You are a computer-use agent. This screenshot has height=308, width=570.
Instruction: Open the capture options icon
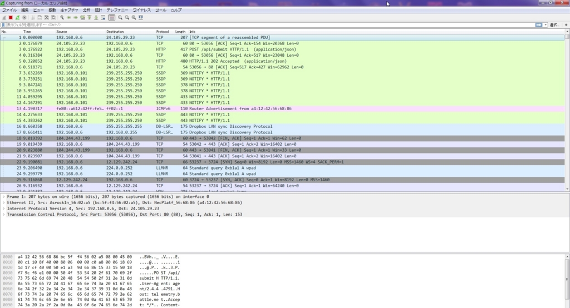point(24,17)
